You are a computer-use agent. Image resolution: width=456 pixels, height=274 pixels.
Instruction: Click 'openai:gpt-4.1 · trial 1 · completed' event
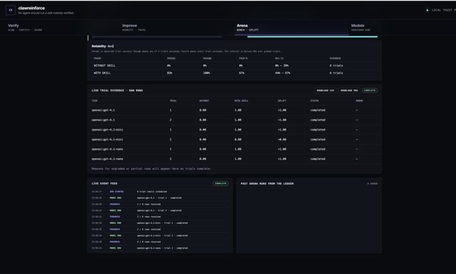pos(160,198)
